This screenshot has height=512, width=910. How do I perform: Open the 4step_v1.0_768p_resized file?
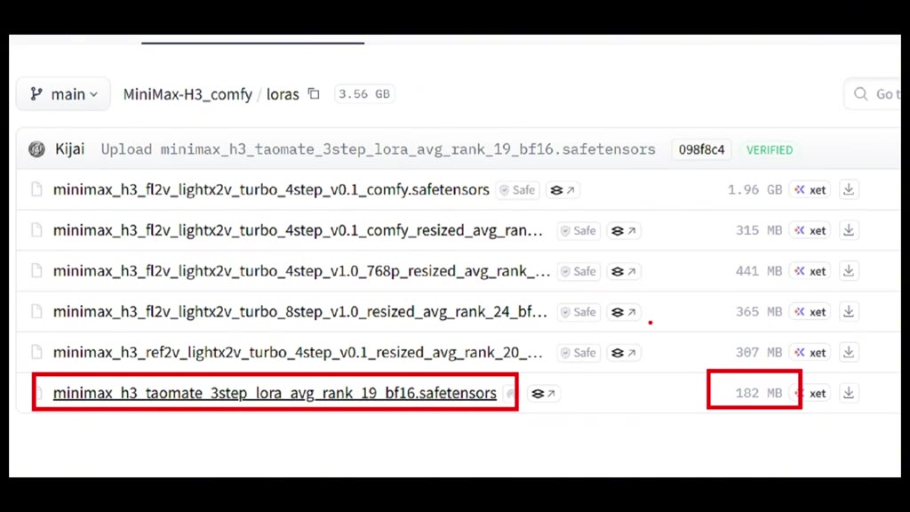tap(301, 271)
